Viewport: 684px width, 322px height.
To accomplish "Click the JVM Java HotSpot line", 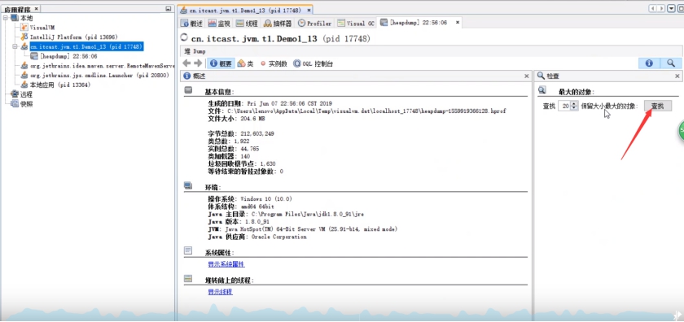I will click(x=303, y=229).
